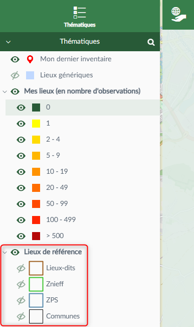The height and width of the screenshot is (327, 194).
Task: Click the black Communes outline symbol
Action: point(36,316)
